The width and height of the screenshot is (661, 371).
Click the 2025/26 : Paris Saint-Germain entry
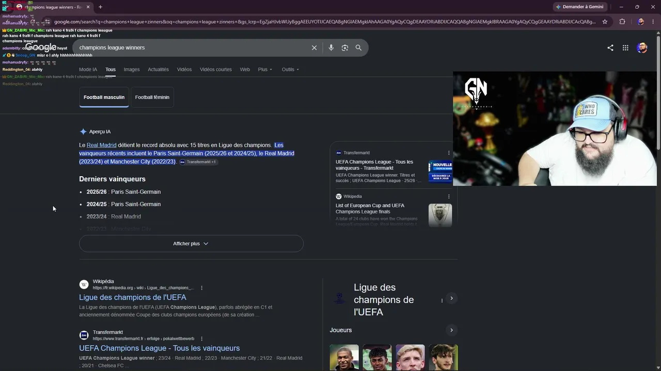123,192
